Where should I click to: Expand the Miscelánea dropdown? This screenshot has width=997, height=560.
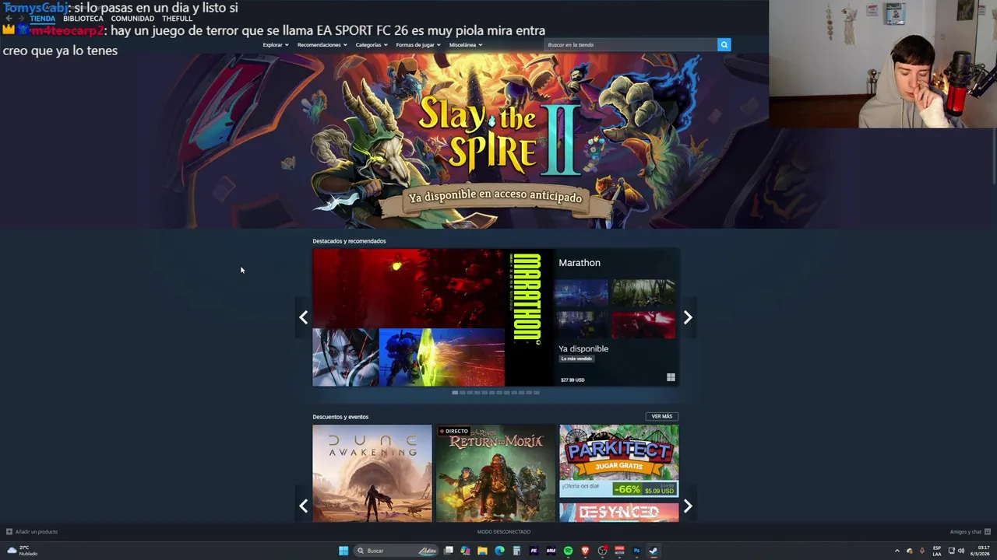pyautogui.click(x=466, y=45)
